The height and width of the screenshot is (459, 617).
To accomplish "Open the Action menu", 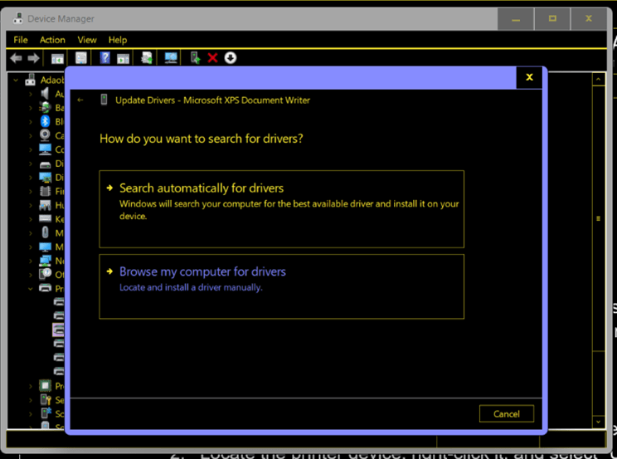I will pos(52,40).
